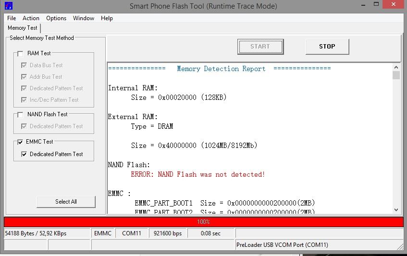The height and width of the screenshot is (256, 407).
Task: Toggle RAM Dedicated Pattern Test checkbox
Action: 24,88
